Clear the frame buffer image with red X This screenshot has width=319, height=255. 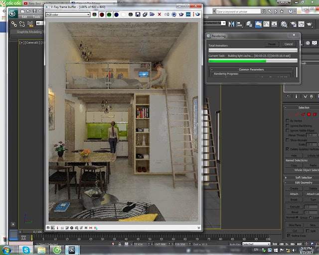[x=159, y=14]
